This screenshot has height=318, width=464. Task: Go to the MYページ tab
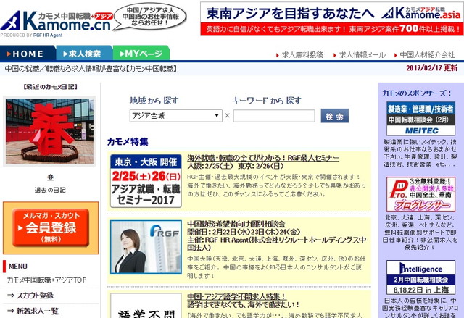tap(141, 54)
